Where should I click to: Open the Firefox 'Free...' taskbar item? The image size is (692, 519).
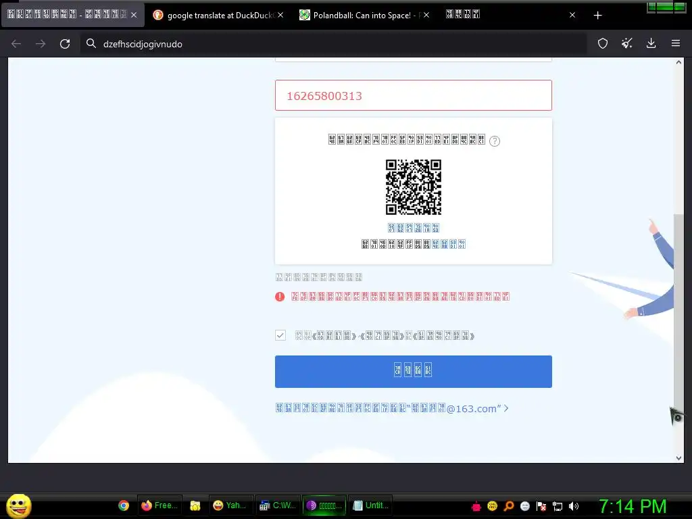point(159,505)
